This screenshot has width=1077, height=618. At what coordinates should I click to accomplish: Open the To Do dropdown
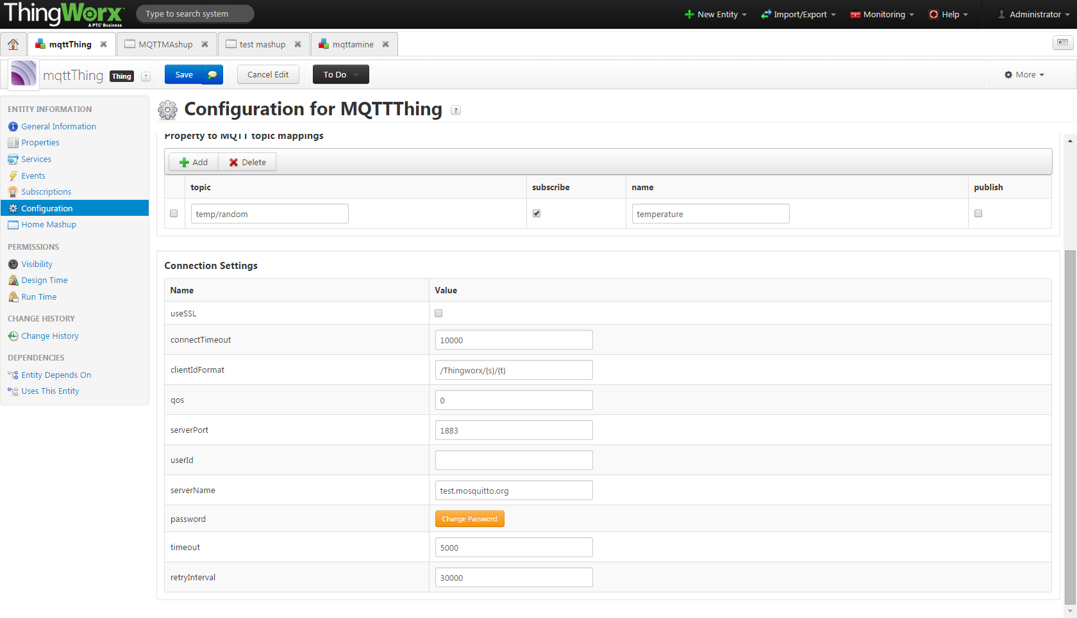pyautogui.click(x=341, y=75)
